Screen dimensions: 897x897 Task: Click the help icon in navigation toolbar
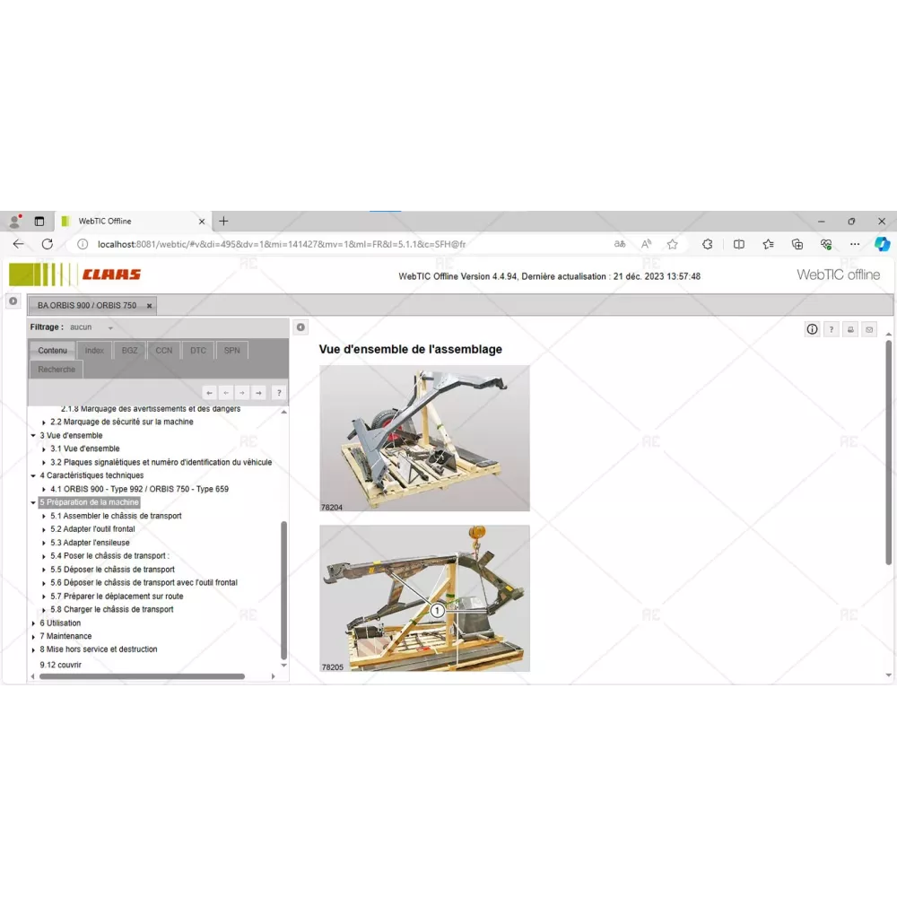coord(279,392)
